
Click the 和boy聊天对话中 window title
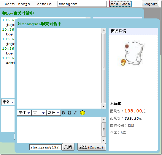click(x=18, y=13)
